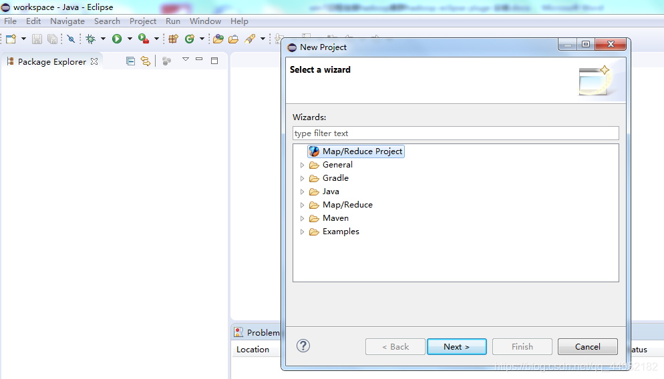Click the Save All toolbar icon
Image resolution: width=664 pixels, height=379 pixels.
[x=52, y=39]
